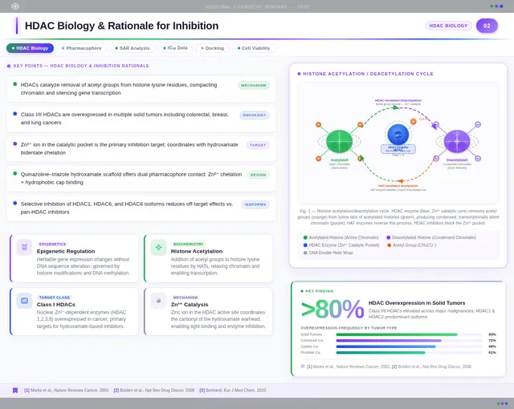The image size is (514, 409).
Task: Click the Solid Tumors overexpression bar
Action: [397, 334]
